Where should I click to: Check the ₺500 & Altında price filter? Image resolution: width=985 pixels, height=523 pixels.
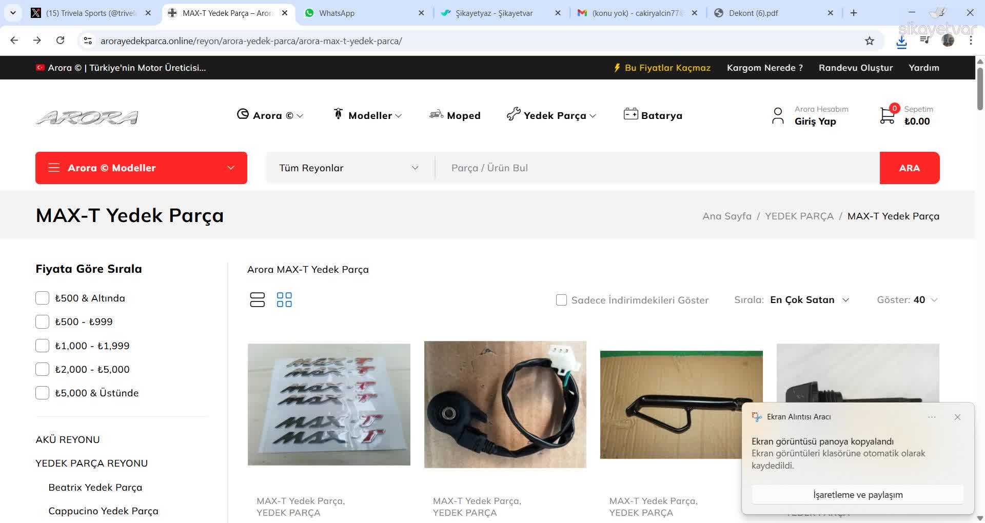(42, 298)
